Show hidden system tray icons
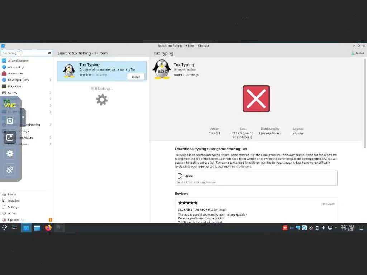The height and width of the screenshot is (275, 367). (336, 228)
